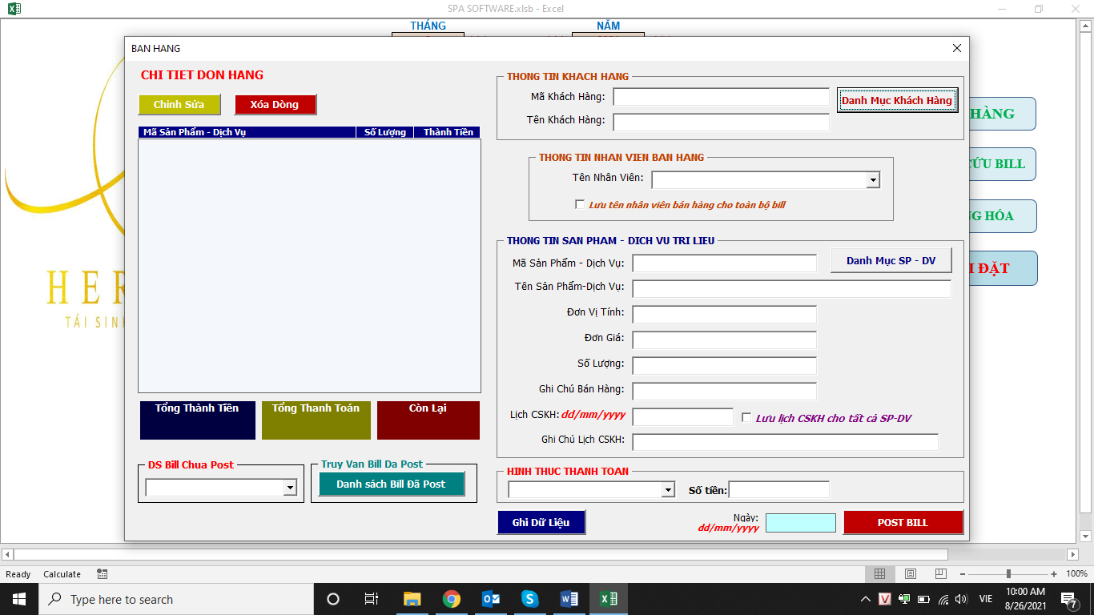
Task: Open Danh Mục SP - DV
Action: 891,260
